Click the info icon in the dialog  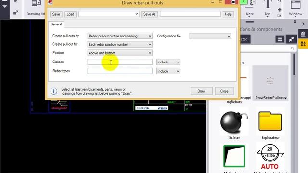[x=54, y=91]
